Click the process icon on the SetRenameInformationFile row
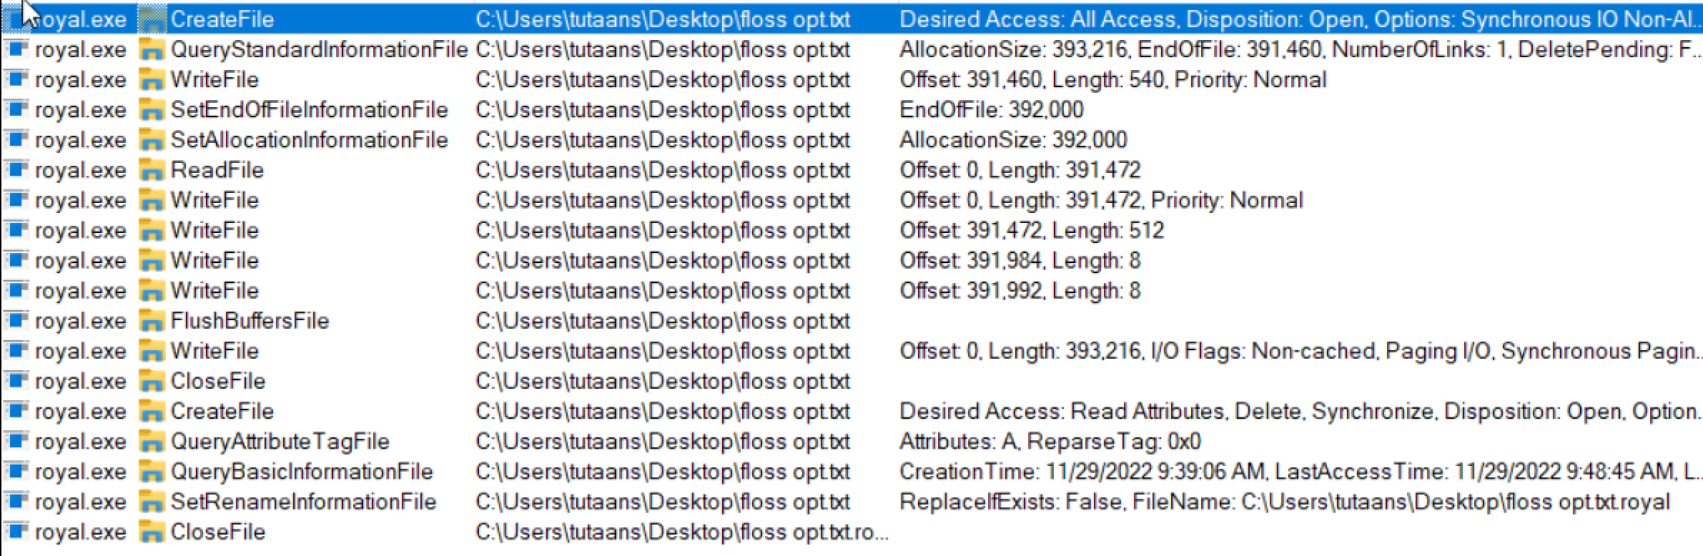This screenshot has width=1703, height=556. pos(16,502)
